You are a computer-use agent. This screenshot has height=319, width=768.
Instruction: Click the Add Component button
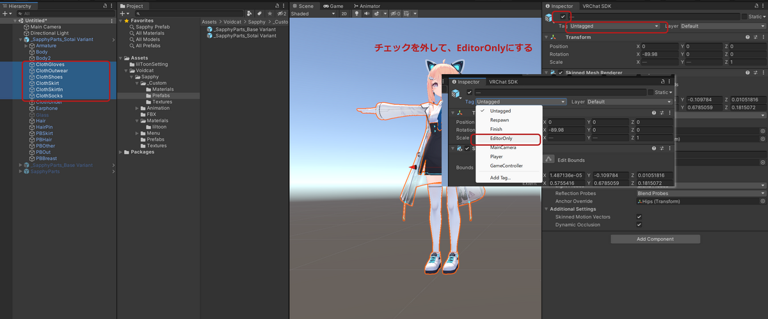click(x=655, y=239)
